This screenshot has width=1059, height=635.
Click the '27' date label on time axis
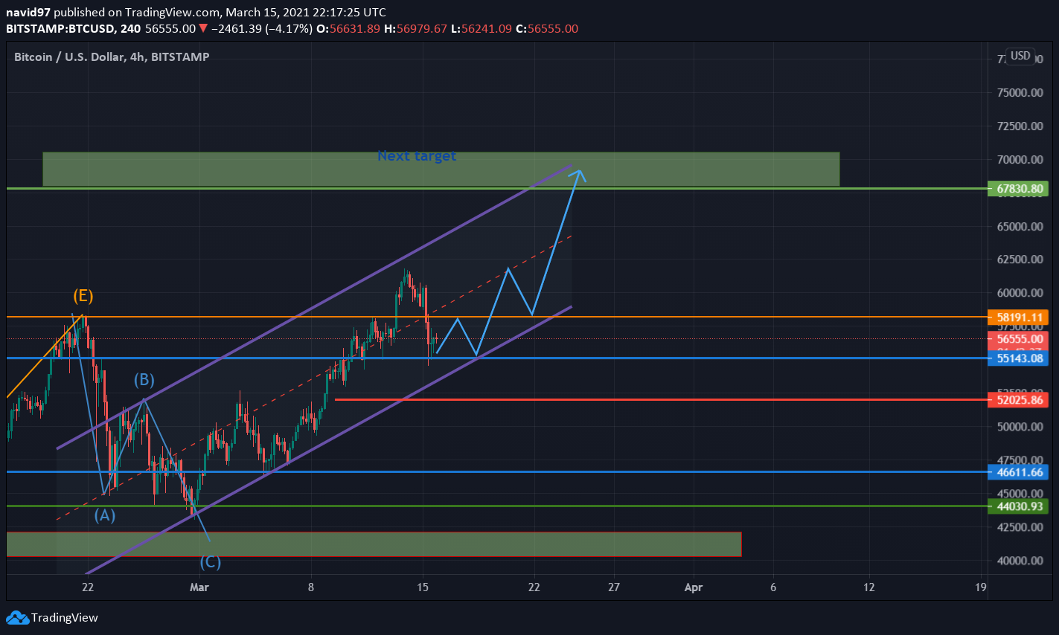click(614, 587)
